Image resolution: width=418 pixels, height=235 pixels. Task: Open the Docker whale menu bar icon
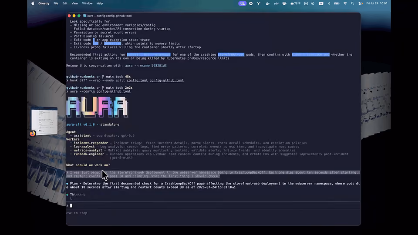[267, 3]
